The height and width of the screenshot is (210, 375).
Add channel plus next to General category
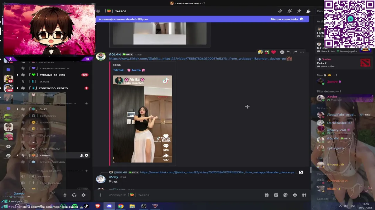(x=86, y=104)
